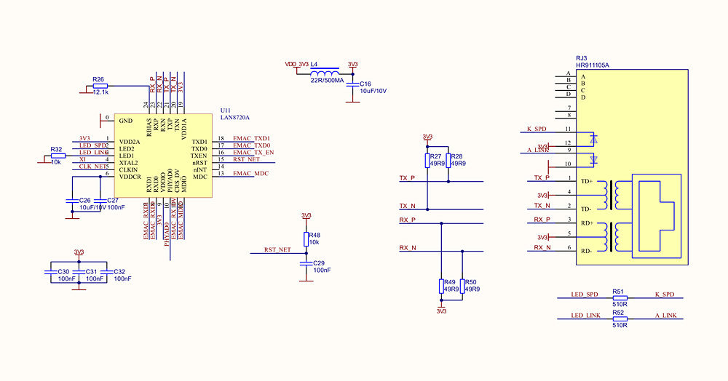This screenshot has height=381, width=728.
Task: Click the R49 resistor symbol
Action: pos(441,286)
